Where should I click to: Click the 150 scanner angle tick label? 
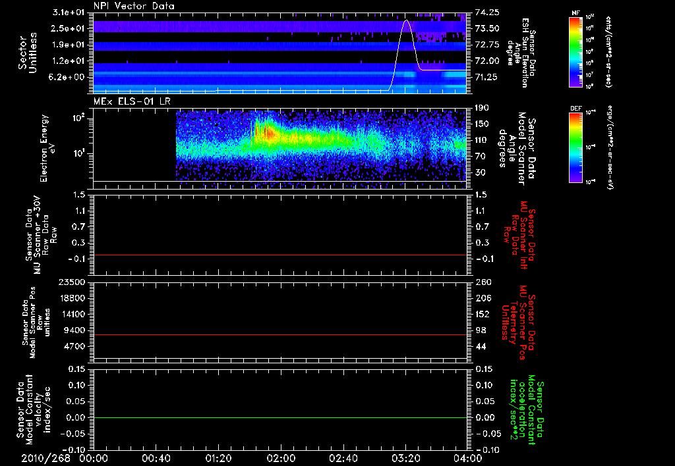coord(483,124)
